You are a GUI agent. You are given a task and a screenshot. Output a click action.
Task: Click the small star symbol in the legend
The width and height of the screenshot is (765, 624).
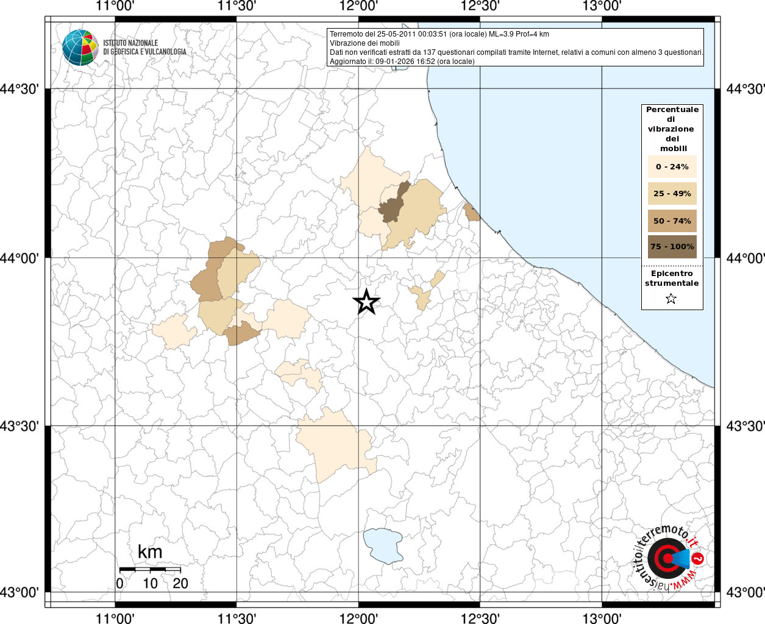671,299
